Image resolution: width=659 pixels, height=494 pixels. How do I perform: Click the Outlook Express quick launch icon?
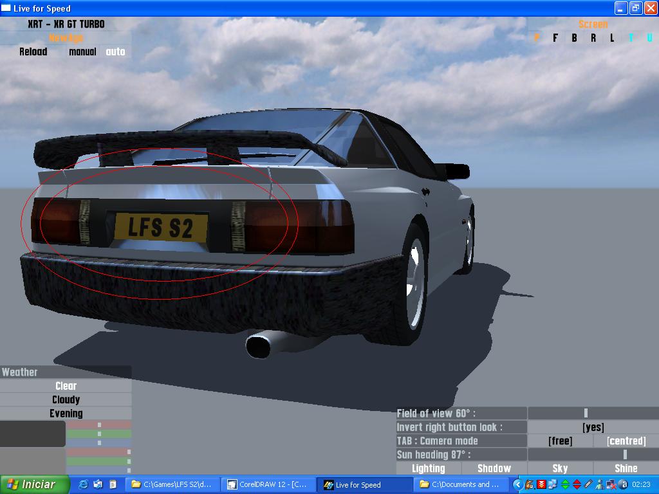pos(98,484)
